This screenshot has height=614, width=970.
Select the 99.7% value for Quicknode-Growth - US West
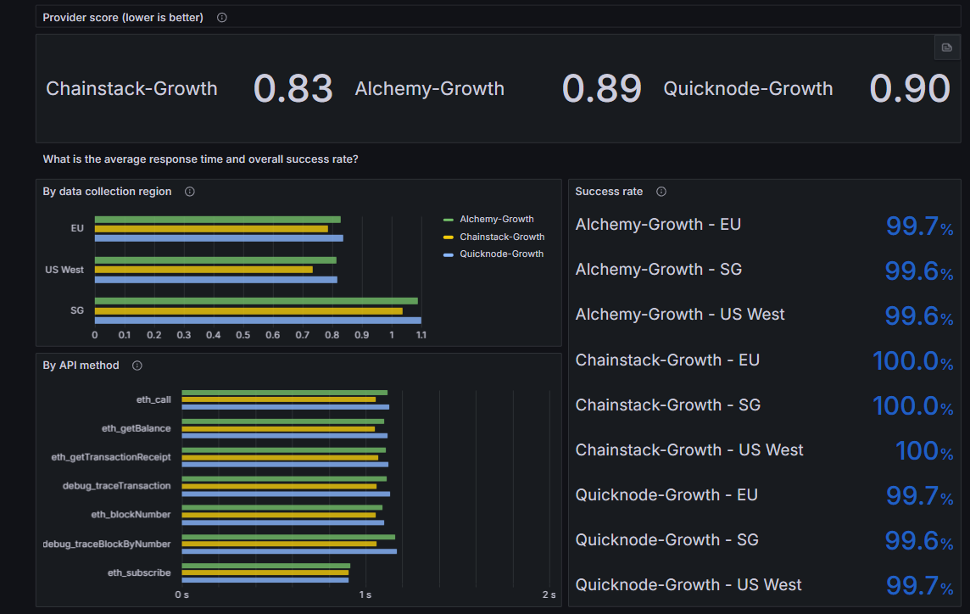click(919, 586)
